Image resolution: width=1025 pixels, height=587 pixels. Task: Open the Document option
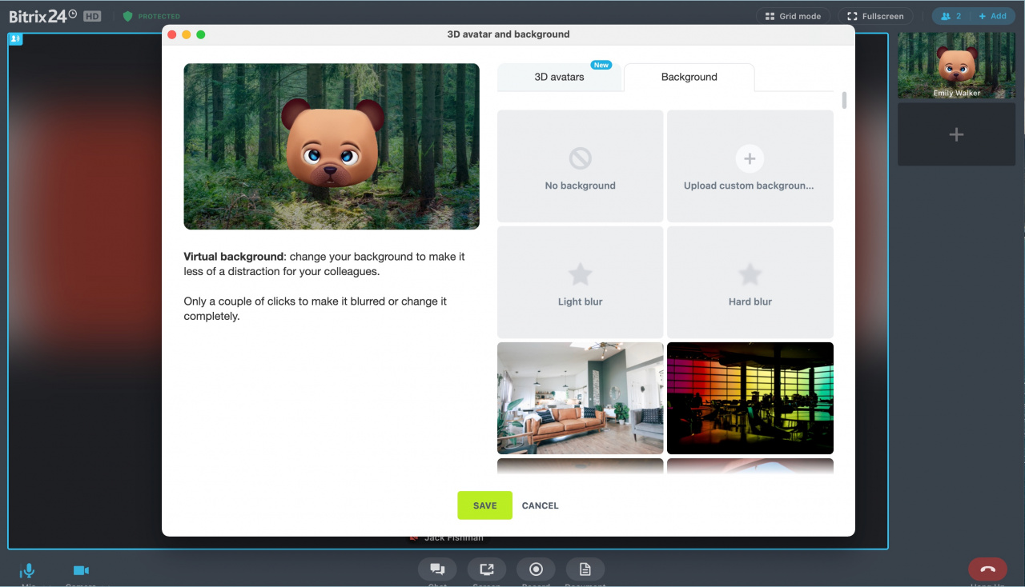(585, 569)
